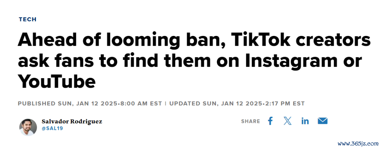Share the article on LinkedIn

(x=305, y=121)
